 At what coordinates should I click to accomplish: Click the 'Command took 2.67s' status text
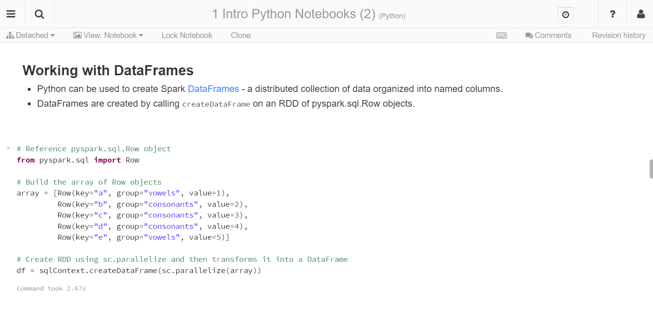coord(51,289)
